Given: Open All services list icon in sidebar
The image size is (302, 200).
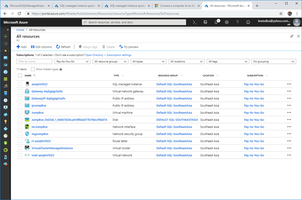Looking at the screenshot, I should point(6,43).
